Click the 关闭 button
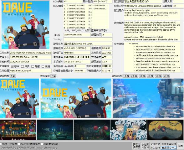The height and width of the screenshot is (150, 184). [x=180, y=146]
